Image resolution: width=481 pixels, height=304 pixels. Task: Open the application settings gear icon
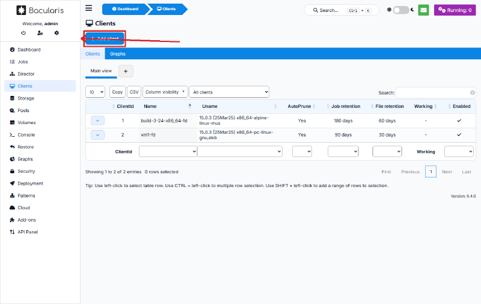(57, 33)
